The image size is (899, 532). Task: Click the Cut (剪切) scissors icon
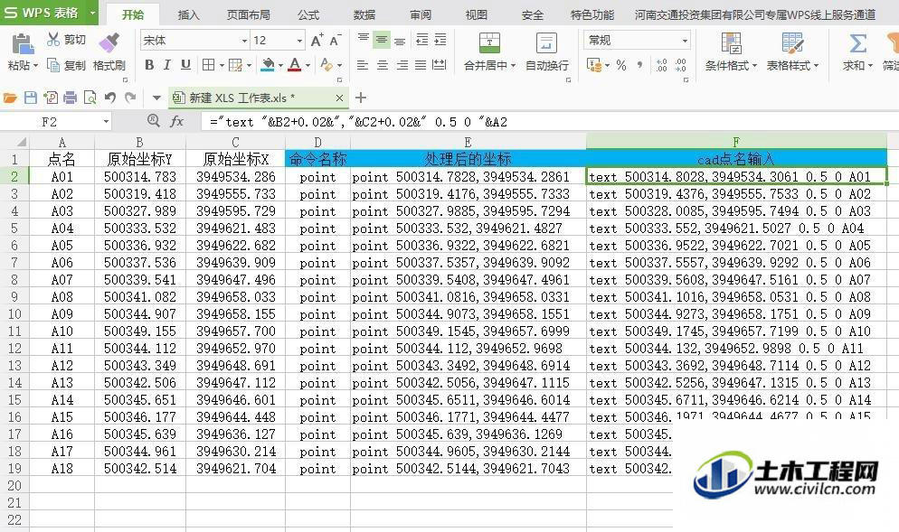[x=53, y=39]
